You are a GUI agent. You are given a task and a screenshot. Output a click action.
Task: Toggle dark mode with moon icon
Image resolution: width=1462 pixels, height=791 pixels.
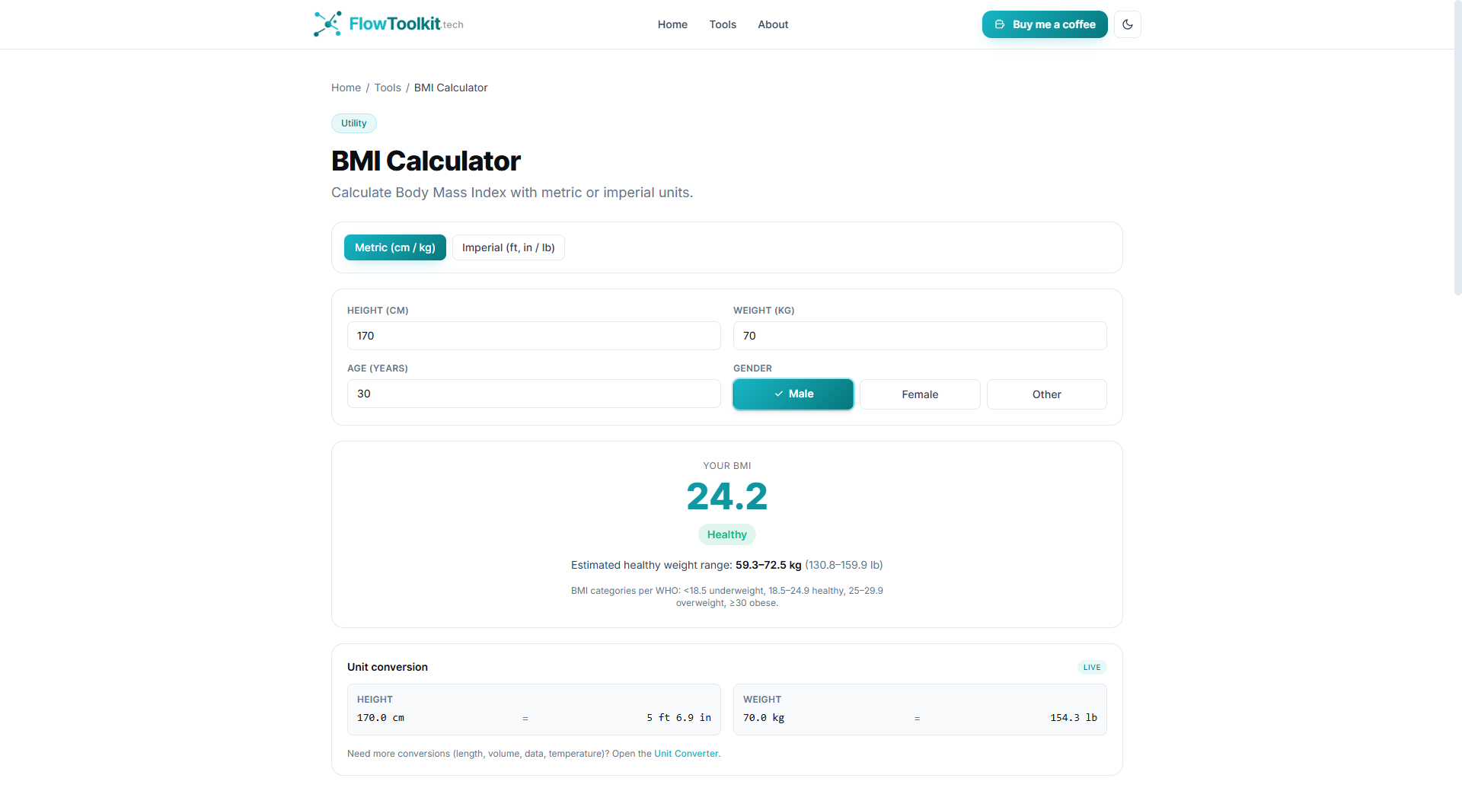tap(1127, 24)
